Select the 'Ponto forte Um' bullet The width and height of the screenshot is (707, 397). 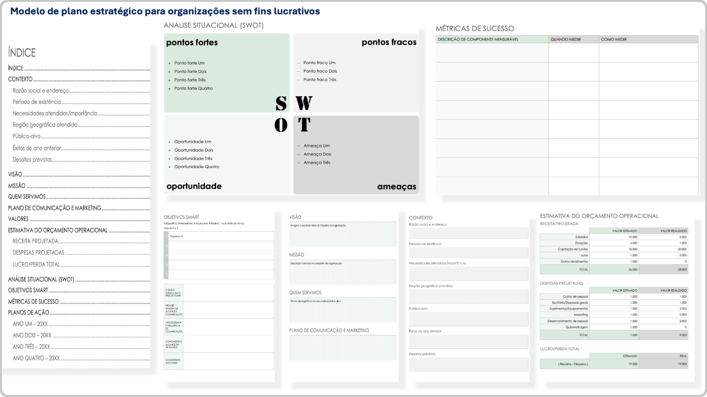pos(190,63)
